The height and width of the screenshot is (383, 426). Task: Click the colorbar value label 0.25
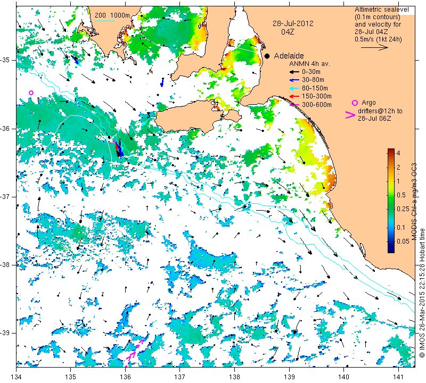pyautogui.click(x=403, y=209)
